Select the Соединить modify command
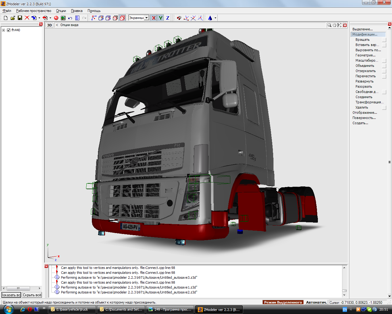The height and width of the screenshot is (314, 392). tap(364, 97)
